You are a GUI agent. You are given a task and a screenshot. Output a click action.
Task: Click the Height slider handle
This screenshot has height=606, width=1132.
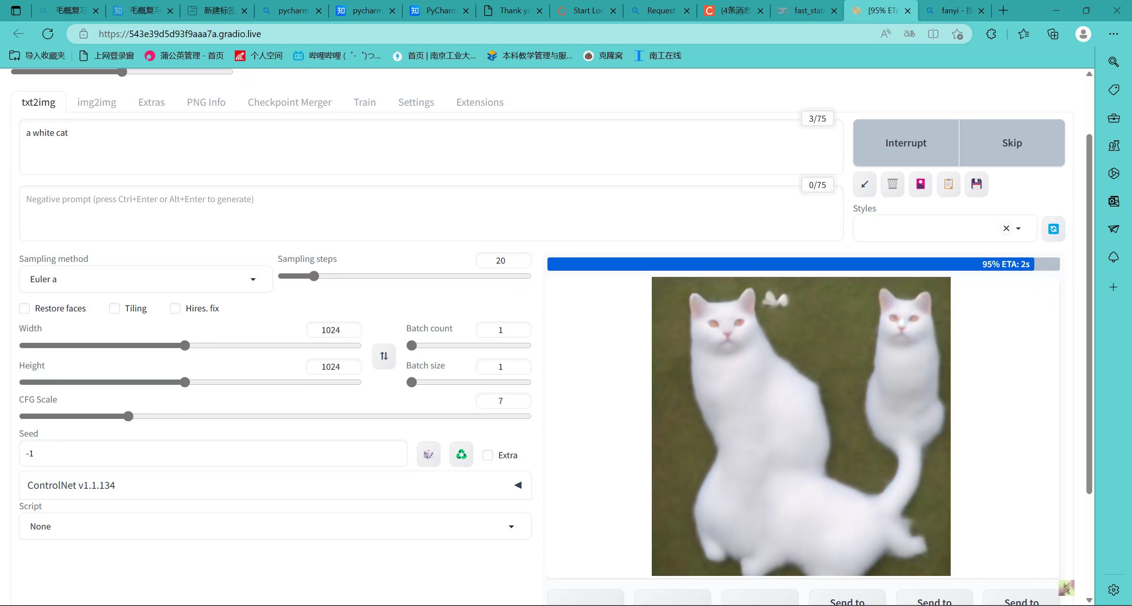[185, 382]
